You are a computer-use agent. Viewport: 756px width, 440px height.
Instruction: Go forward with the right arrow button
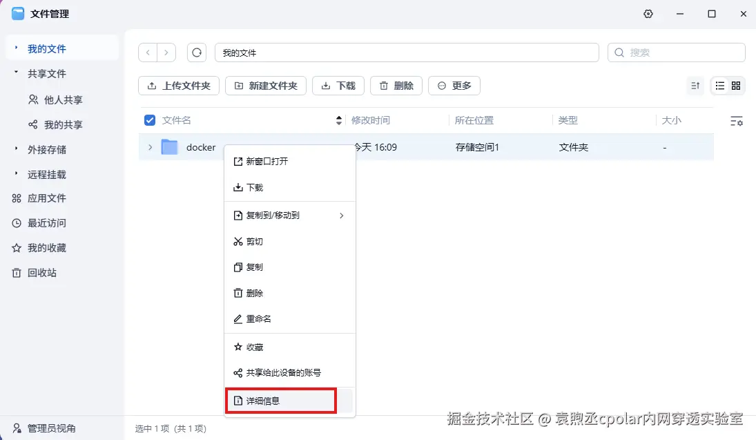[x=166, y=52]
